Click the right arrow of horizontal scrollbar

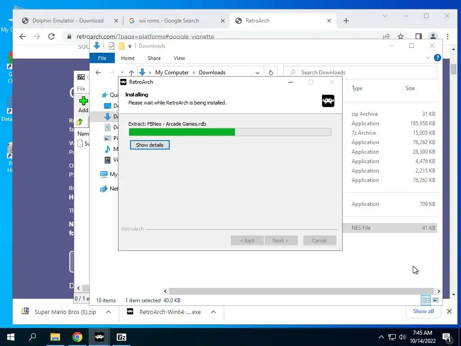pos(438,291)
